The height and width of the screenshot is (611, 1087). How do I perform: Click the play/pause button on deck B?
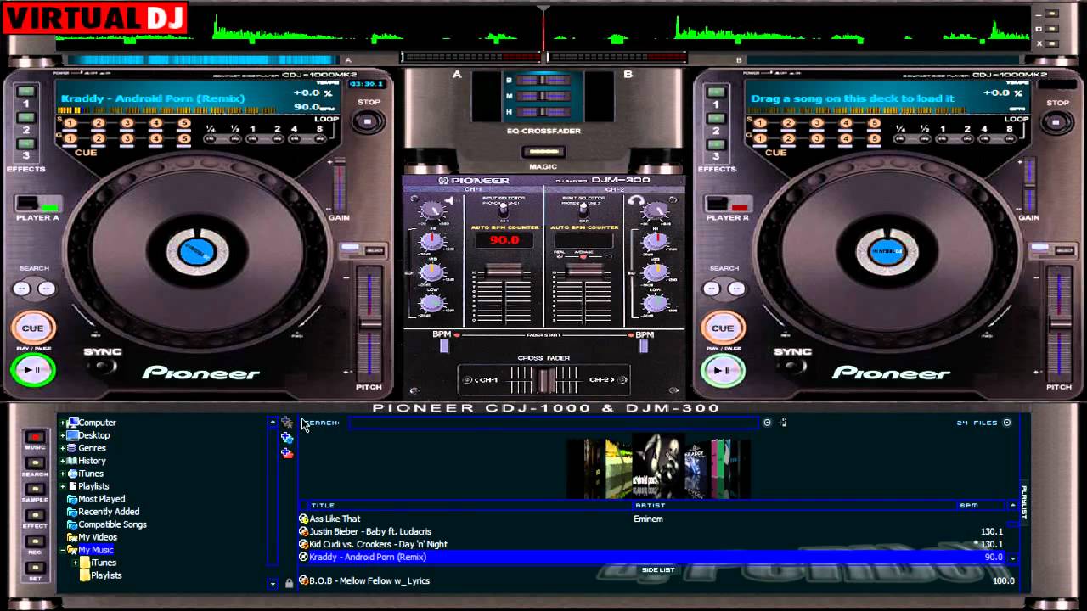coord(723,369)
